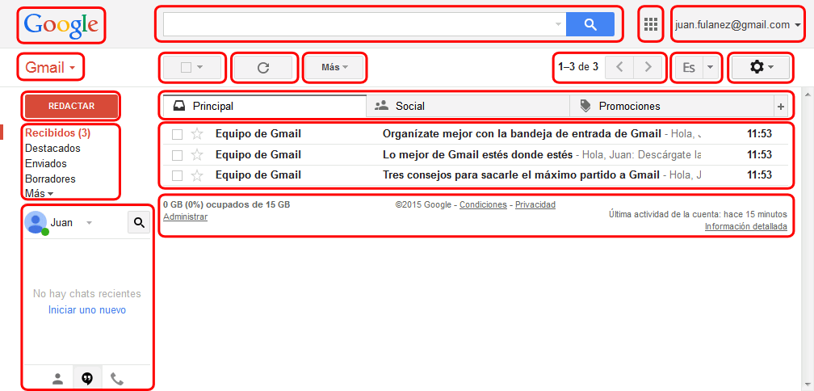Switch to the Social tab

(x=468, y=107)
